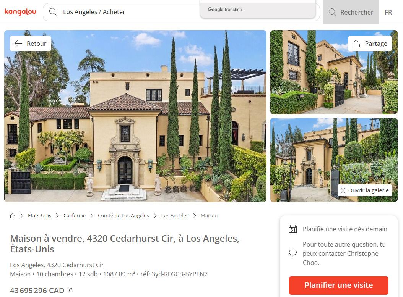
Task: Open the Los Angeles breadcrumb link
Action: point(175,216)
